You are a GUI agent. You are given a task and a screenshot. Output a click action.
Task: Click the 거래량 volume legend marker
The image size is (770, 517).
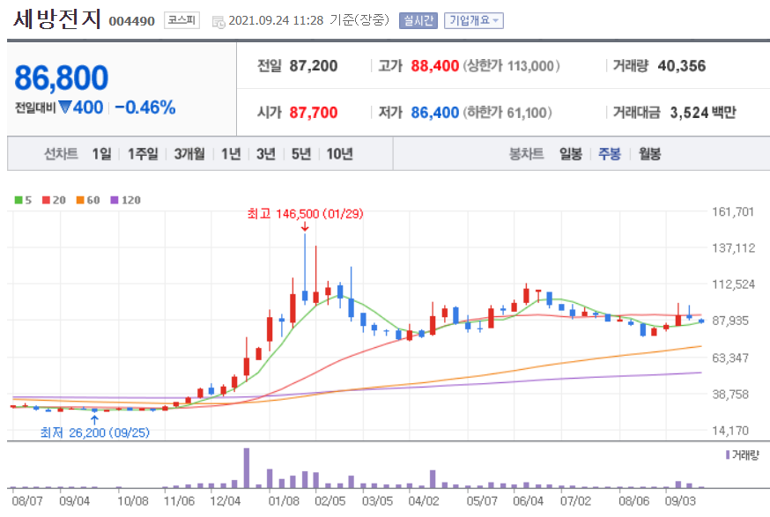(728, 455)
